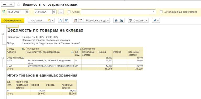Click the Конечный остаток header in main table
201x99 pixels.
(x=135, y=53)
